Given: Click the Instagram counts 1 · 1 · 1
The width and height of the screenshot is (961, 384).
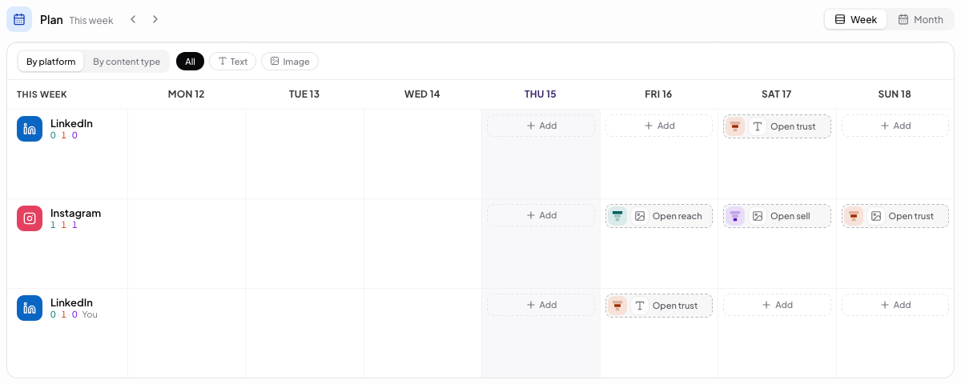Looking at the screenshot, I should pos(64,225).
